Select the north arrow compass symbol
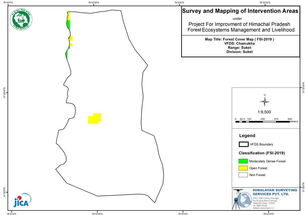This screenshot has height=215, width=305. [x=265, y=101]
